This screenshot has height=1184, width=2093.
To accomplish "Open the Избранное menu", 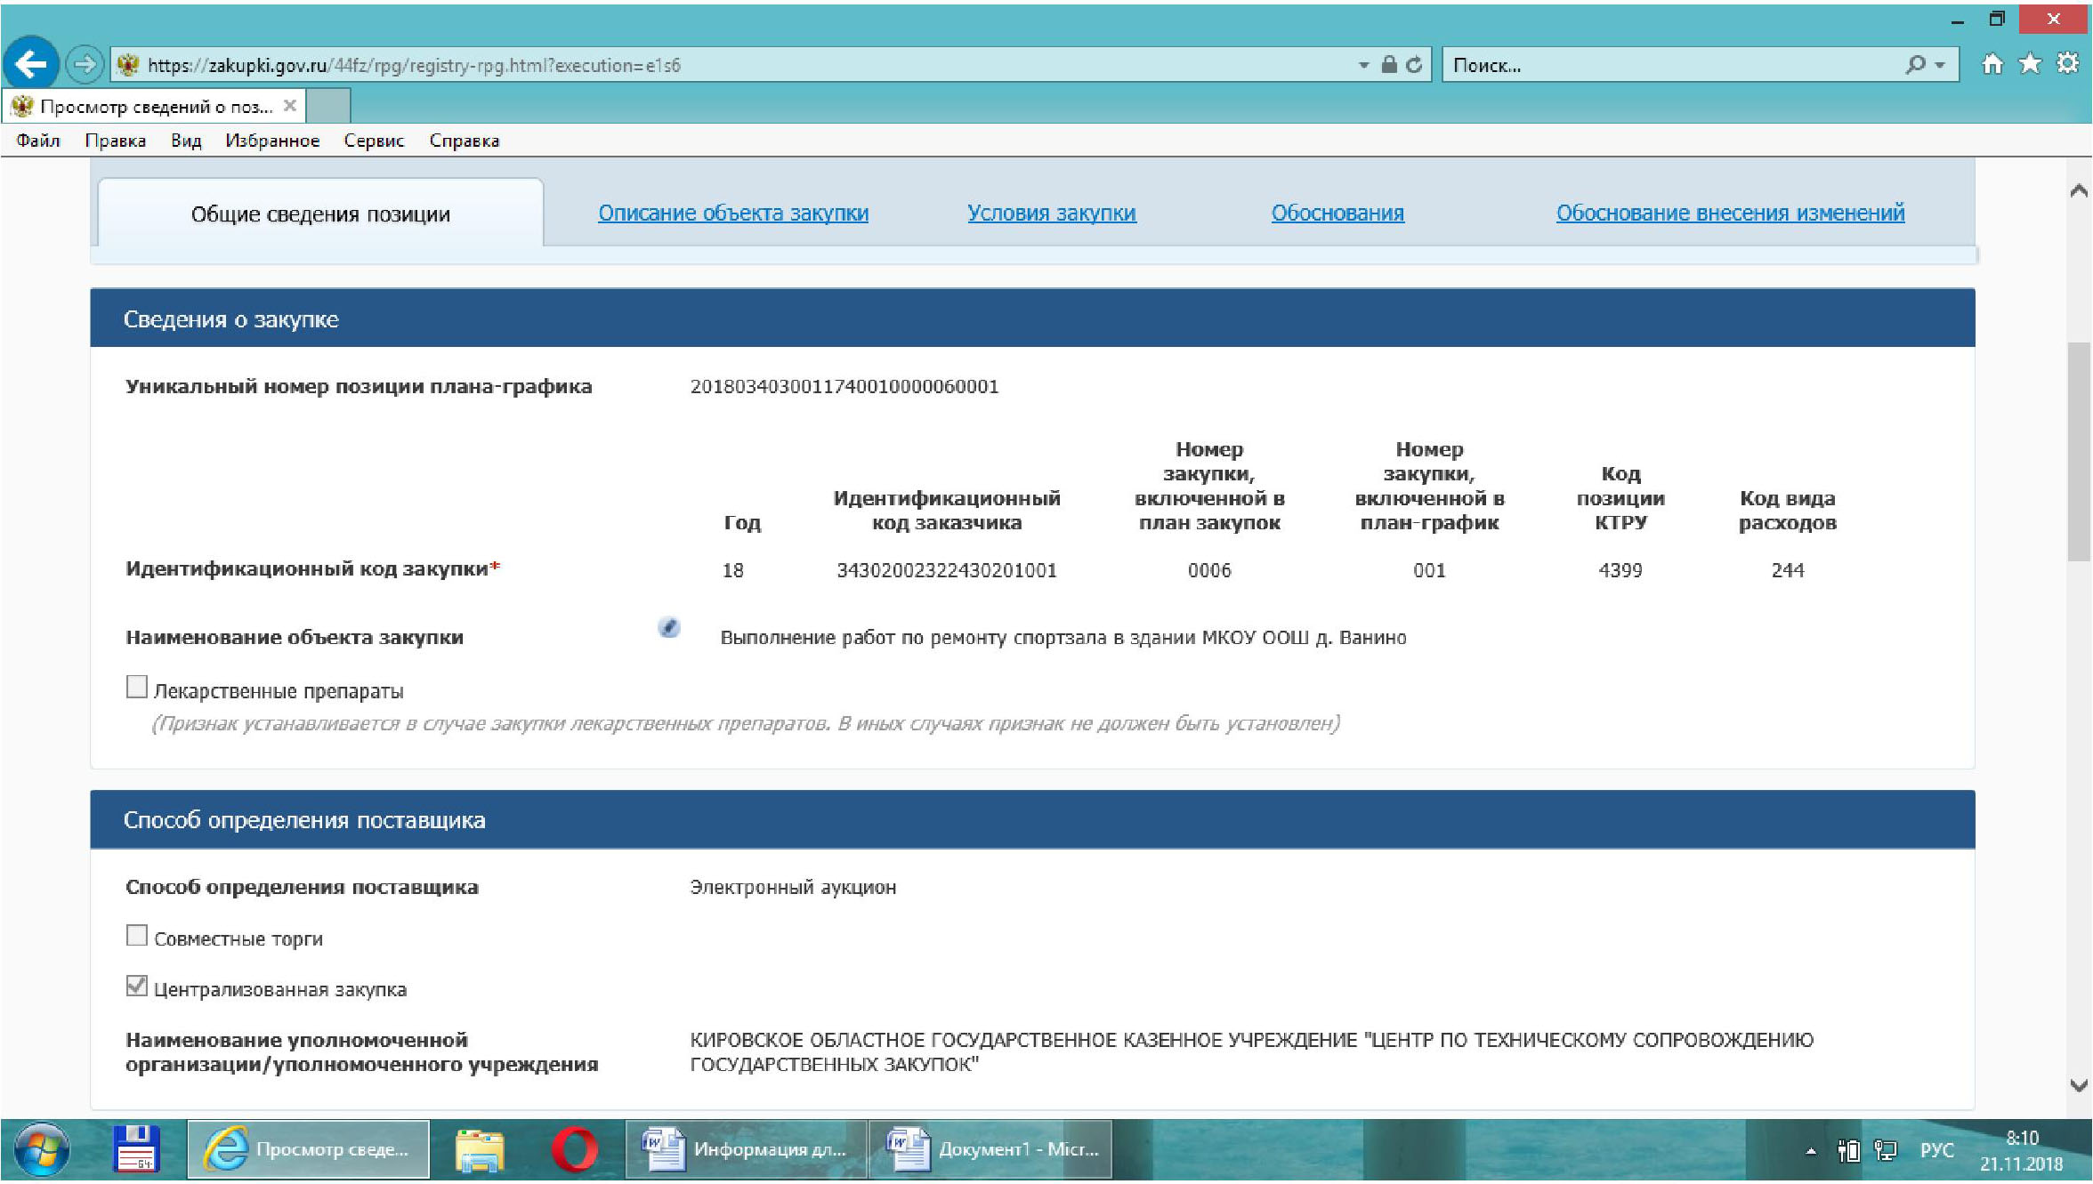I will [x=272, y=141].
